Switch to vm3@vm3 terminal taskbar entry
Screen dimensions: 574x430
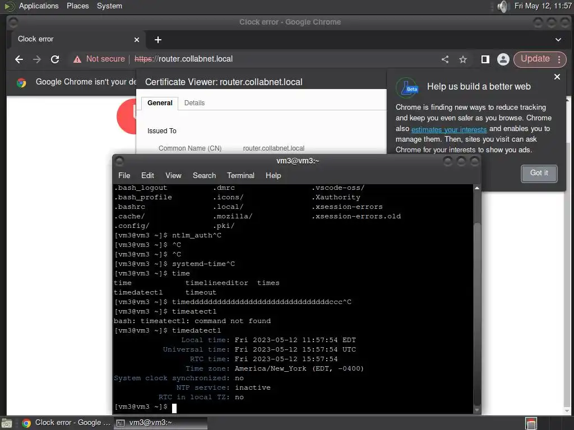point(160,423)
